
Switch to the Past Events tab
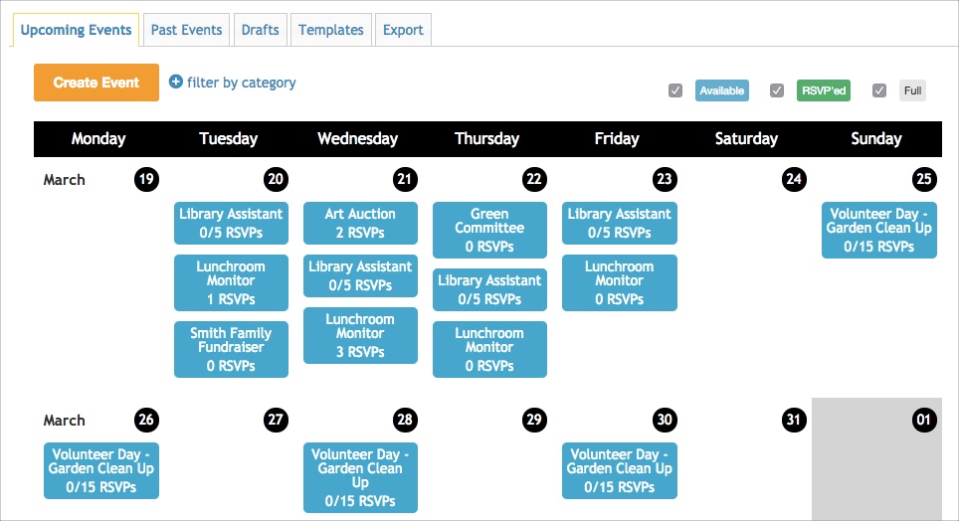tap(186, 30)
